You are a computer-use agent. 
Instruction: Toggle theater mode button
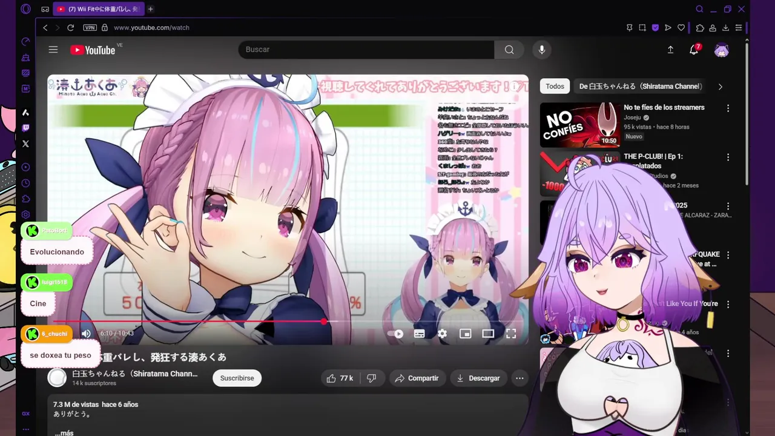click(488, 334)
